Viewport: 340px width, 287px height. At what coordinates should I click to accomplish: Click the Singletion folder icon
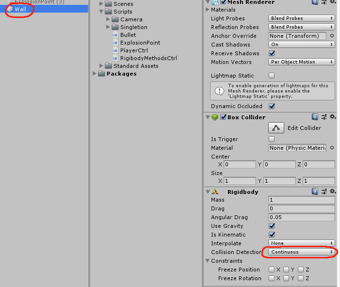coord(115,27)
